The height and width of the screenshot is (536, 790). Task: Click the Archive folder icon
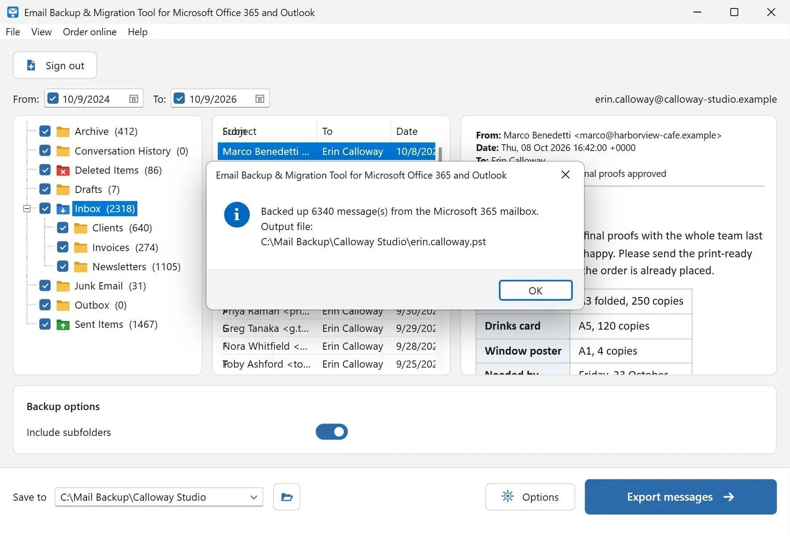click(x=63, y=132)
